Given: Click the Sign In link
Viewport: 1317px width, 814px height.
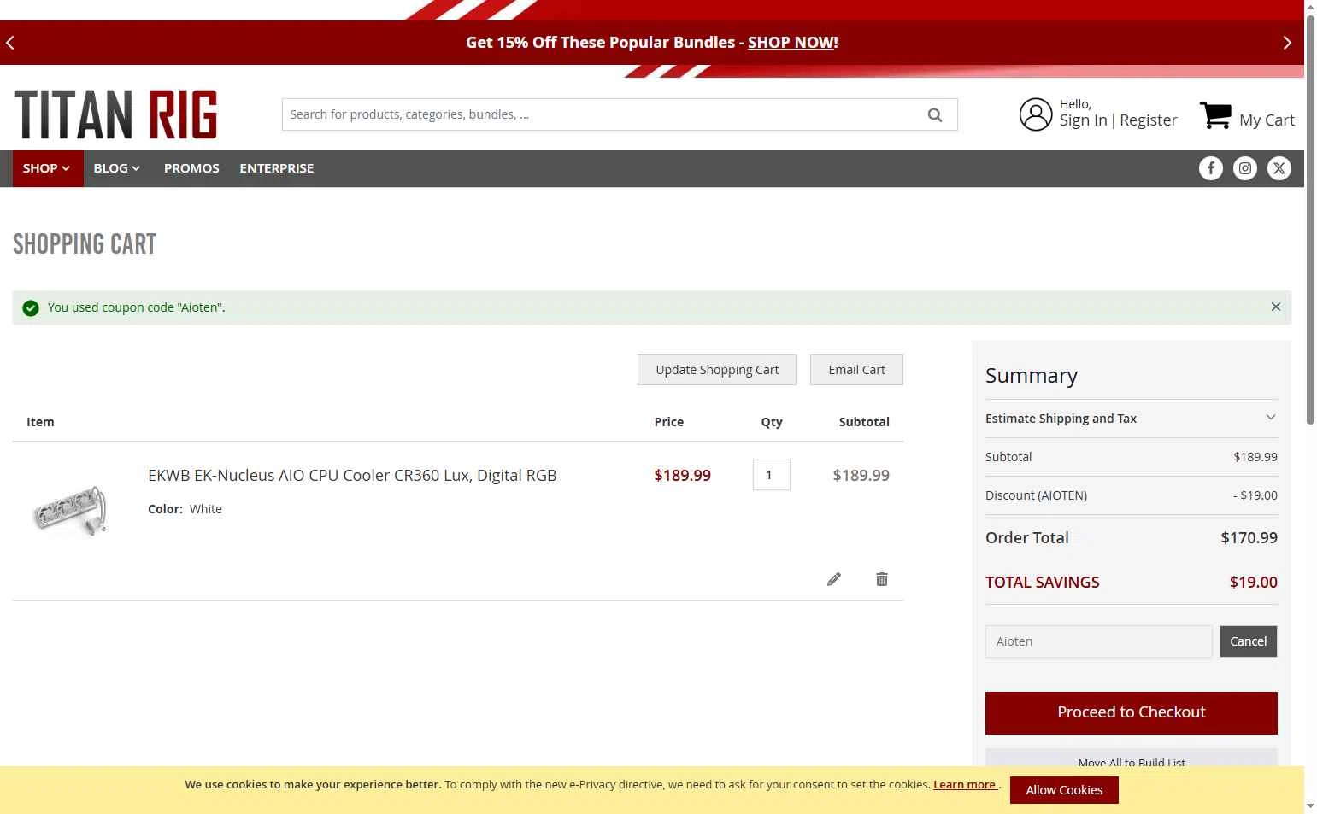Looking at the screenshot, I should tap(1083, 120).
